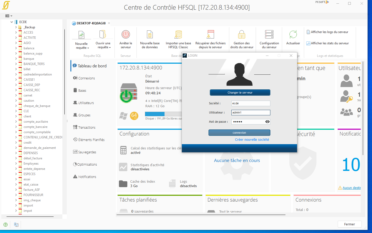Collapse the ECDE tree node
372x233 pixels.
(12, 22)
